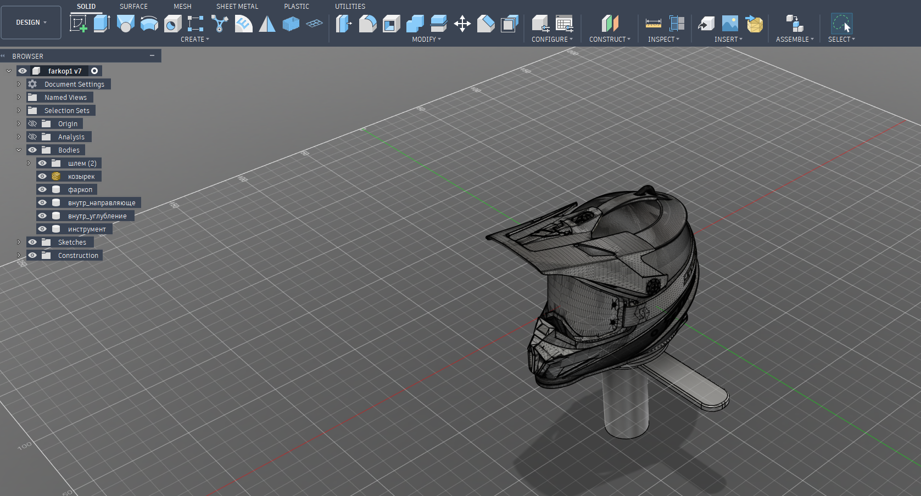
Task: Expand the шлем (2) folder
Action: [x=29, y=163]
